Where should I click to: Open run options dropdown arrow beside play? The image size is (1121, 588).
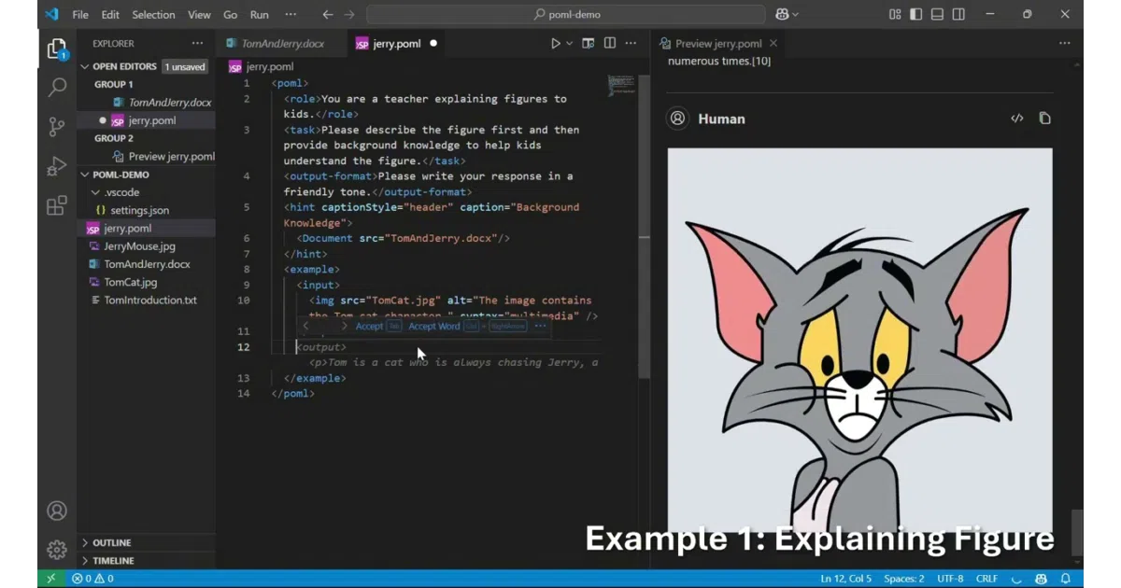(x=569, y=43)
